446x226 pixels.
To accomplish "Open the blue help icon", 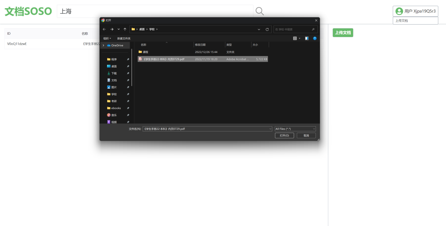I will [315, 38].
